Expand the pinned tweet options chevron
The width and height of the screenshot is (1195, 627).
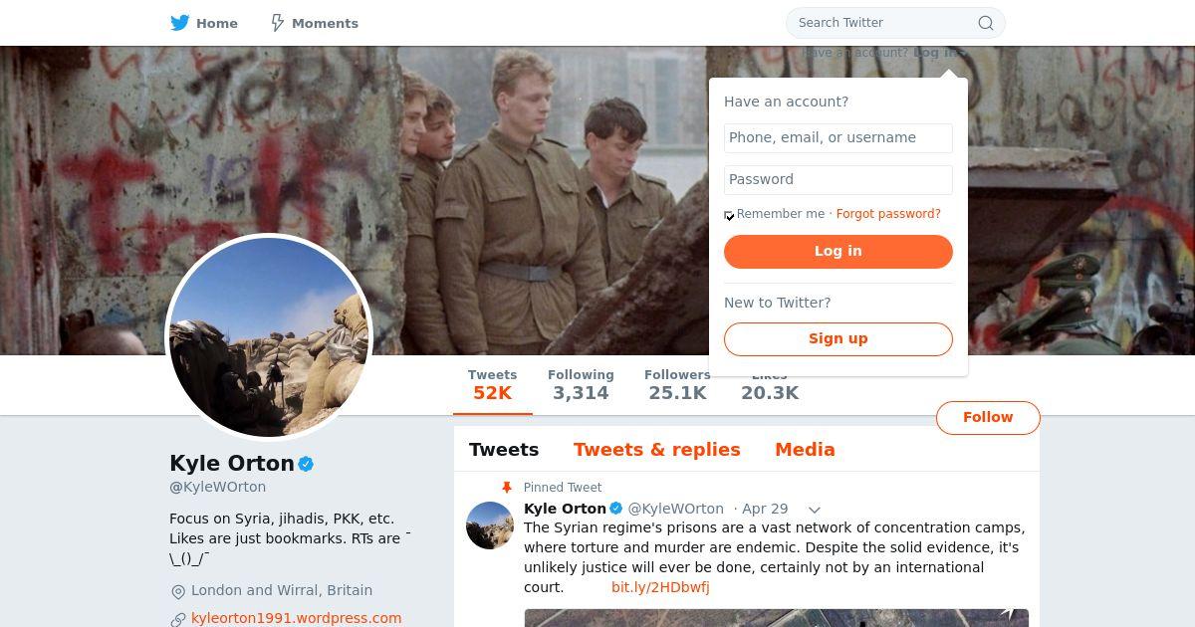814,510
